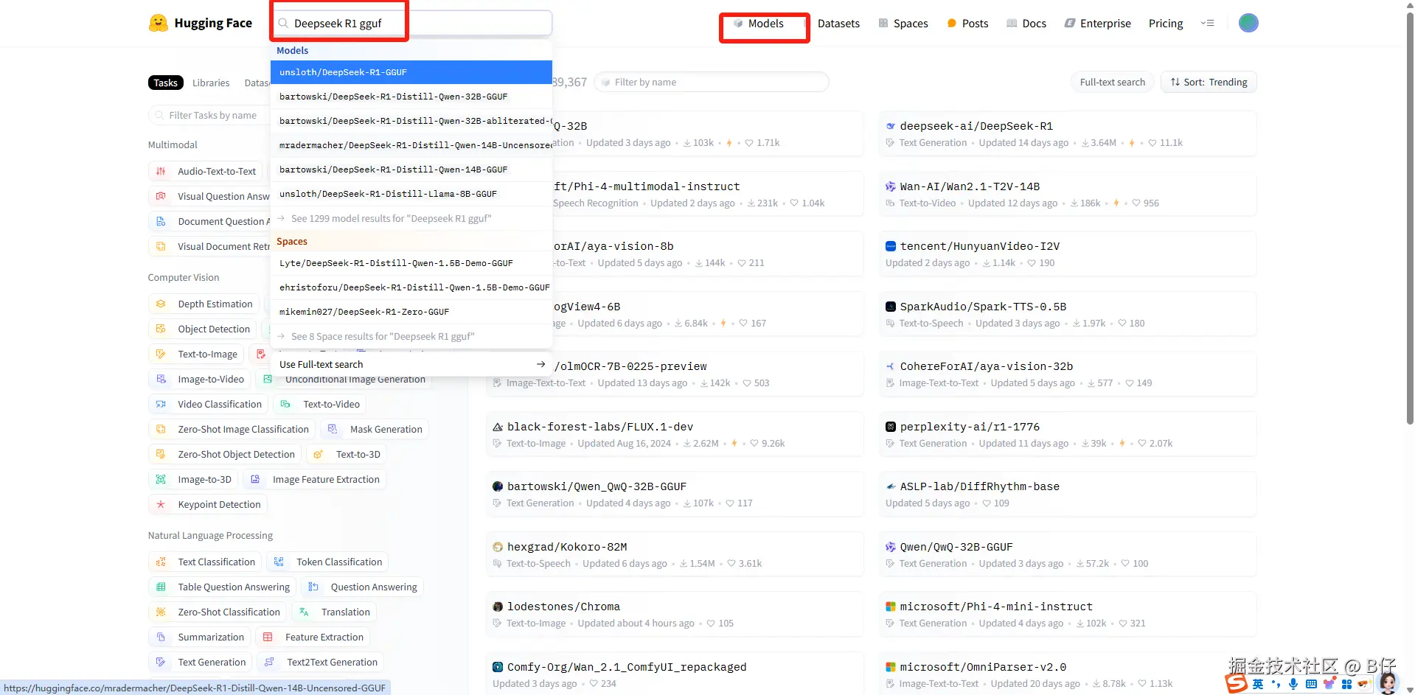Select unsloth/DeepSeek-R1-Distill-Llama-8B-GGUF suggestion

[x=411, y=194]
